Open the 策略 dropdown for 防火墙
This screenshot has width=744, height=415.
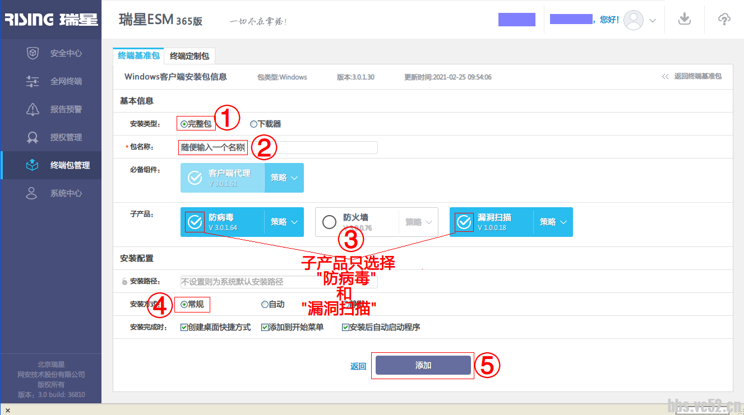click(x=418, y=222)
